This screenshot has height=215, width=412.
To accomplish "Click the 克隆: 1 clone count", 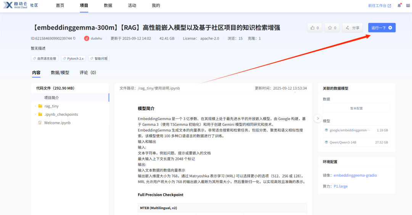I will (x=254, y=39).
